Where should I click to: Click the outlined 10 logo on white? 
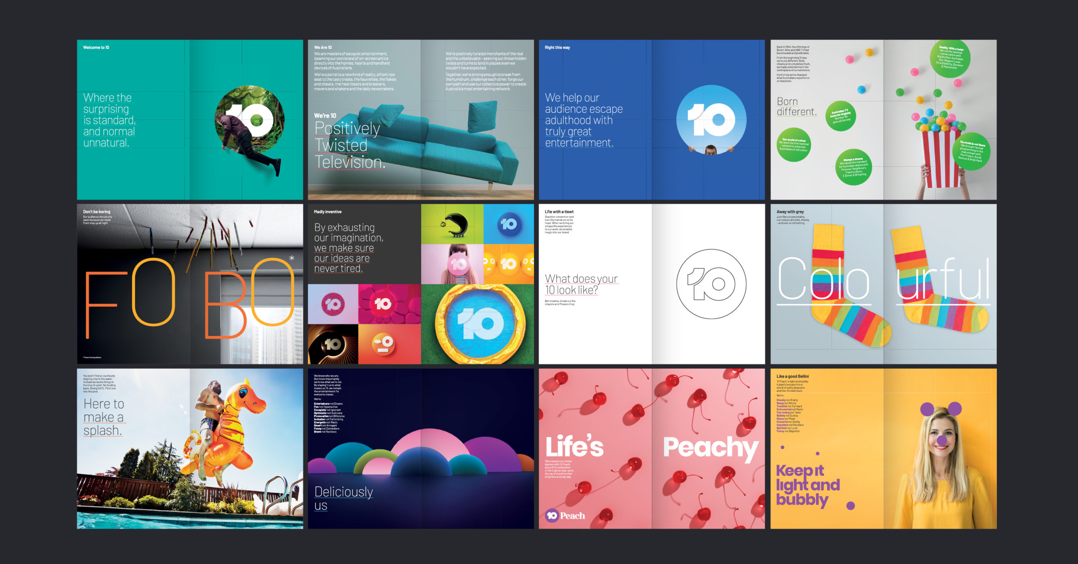point(711,284)
